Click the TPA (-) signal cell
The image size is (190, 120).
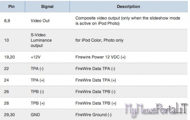pyautogui.click(x=37, y=69)
